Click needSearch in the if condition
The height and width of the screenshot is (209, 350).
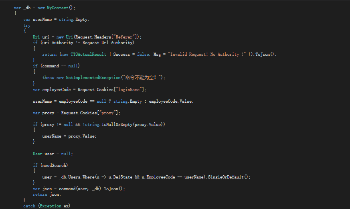point(54,165)
